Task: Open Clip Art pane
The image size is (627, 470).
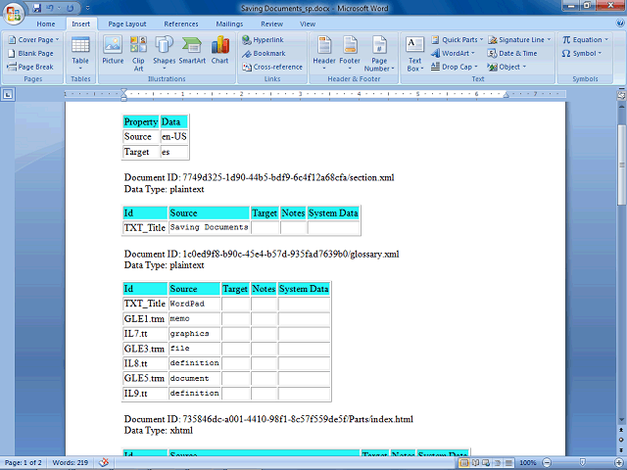Action: pos(138,53)
